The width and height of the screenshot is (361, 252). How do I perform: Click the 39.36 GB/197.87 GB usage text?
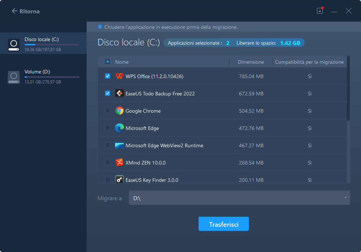[x=43, y=50]
